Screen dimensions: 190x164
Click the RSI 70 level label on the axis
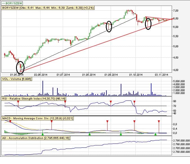(175, 106)
